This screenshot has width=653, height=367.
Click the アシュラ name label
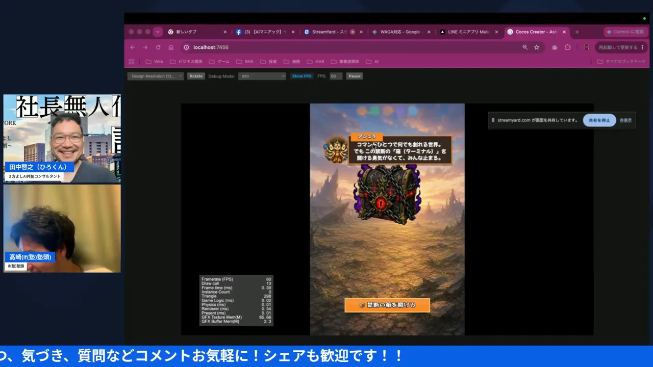pyautogui.click(x=367, y=137)
